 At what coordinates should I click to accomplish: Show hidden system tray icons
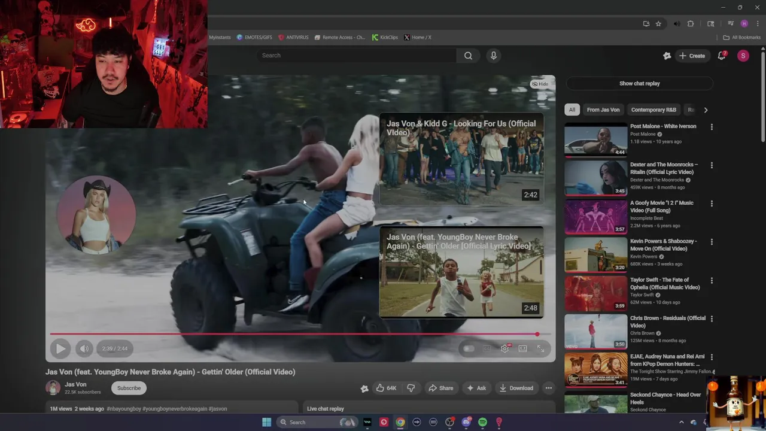tap(681, 422)
